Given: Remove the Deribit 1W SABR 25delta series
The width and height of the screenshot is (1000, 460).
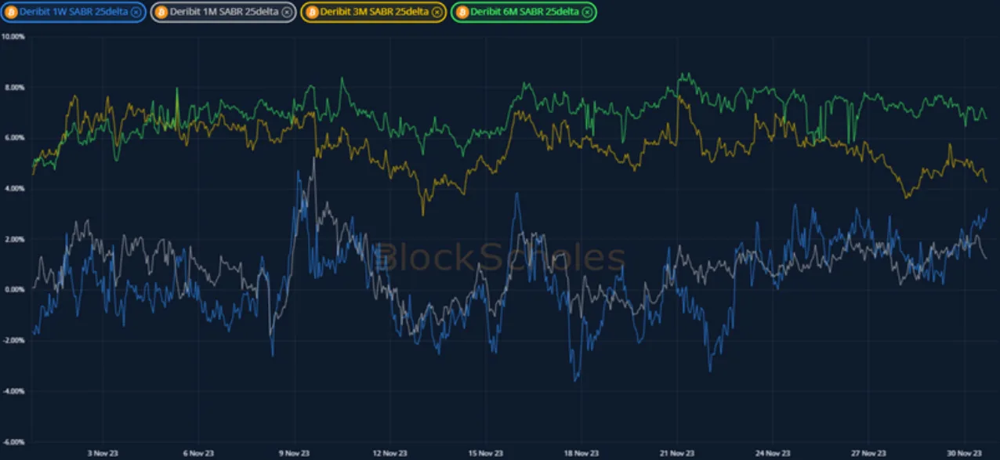Looking at the screenshot, I should click(136, 12).
